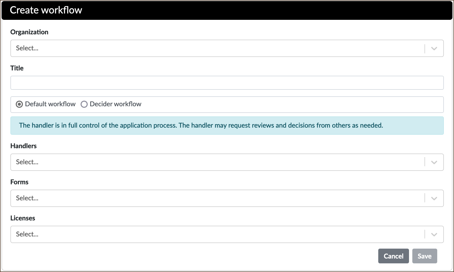Click the Title field label

(17, 68)
